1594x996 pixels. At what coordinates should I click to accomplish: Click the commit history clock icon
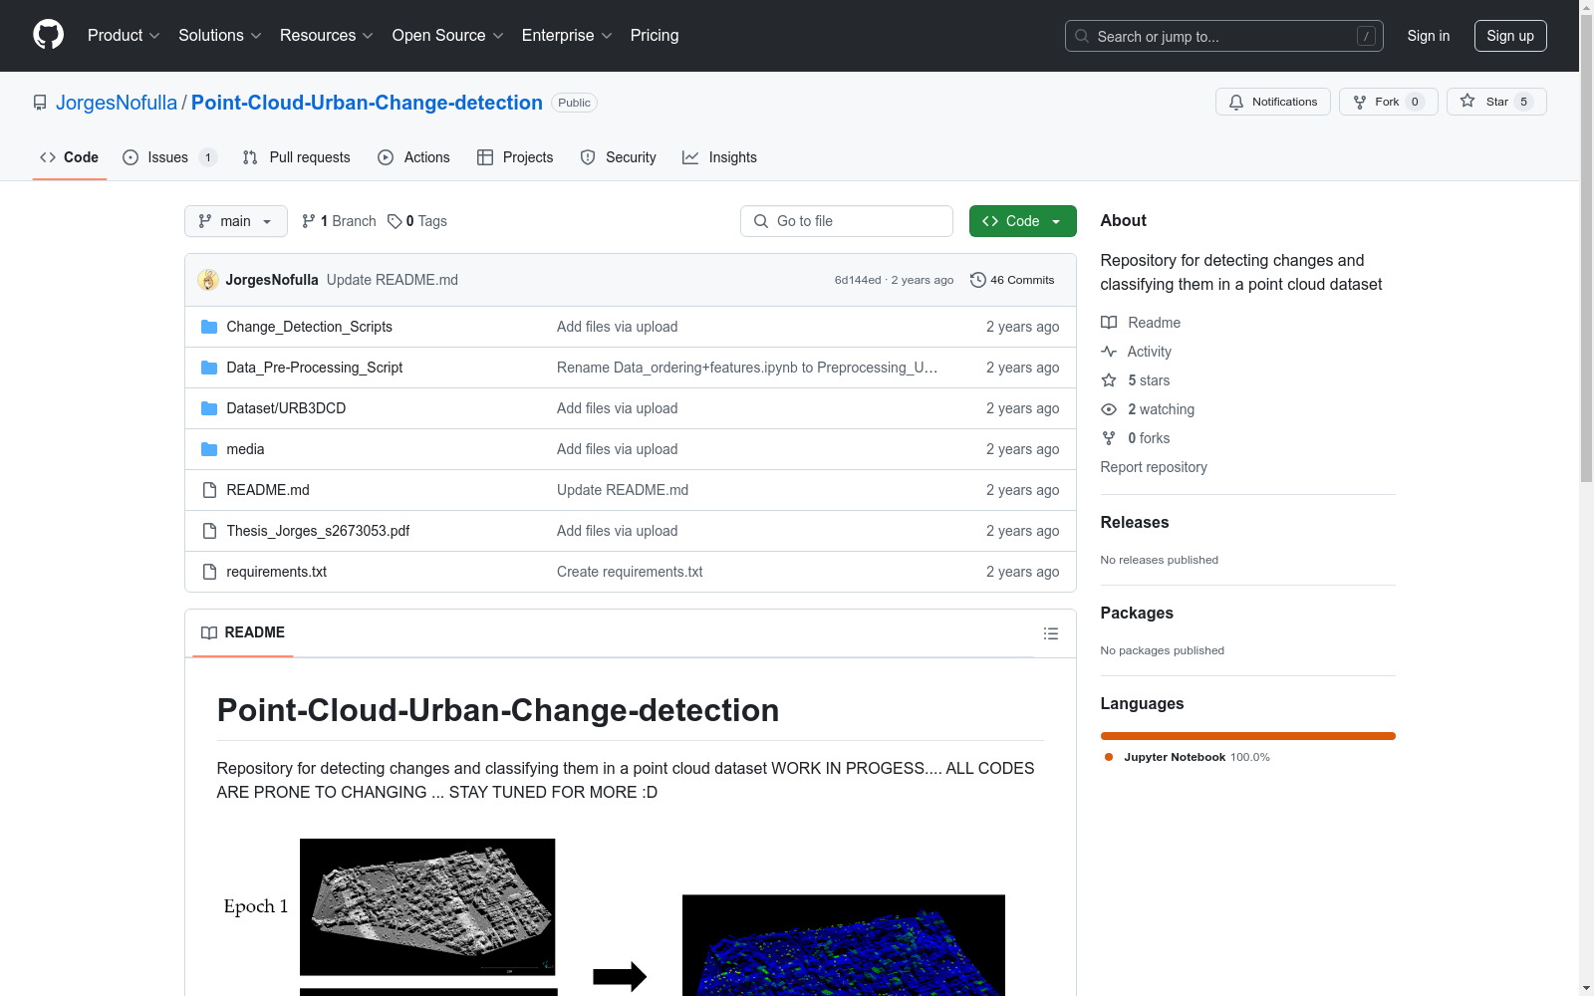pos(978,280)
